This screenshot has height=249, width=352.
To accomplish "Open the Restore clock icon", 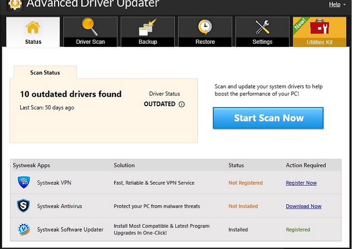I will click(x=205, y=27).
